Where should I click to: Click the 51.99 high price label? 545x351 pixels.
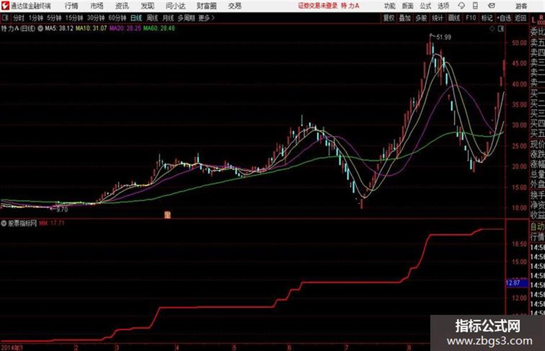pyautogui.click(x=444, y=37)
